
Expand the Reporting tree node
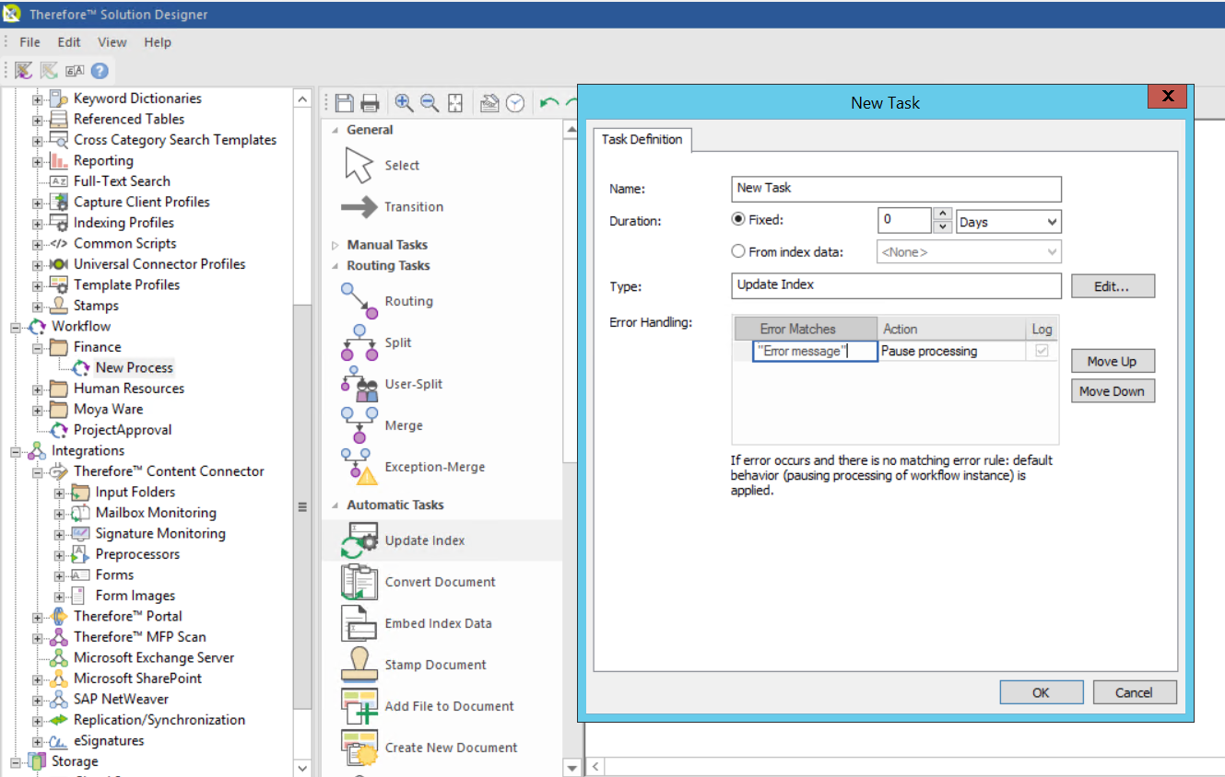tap(37, 161)
